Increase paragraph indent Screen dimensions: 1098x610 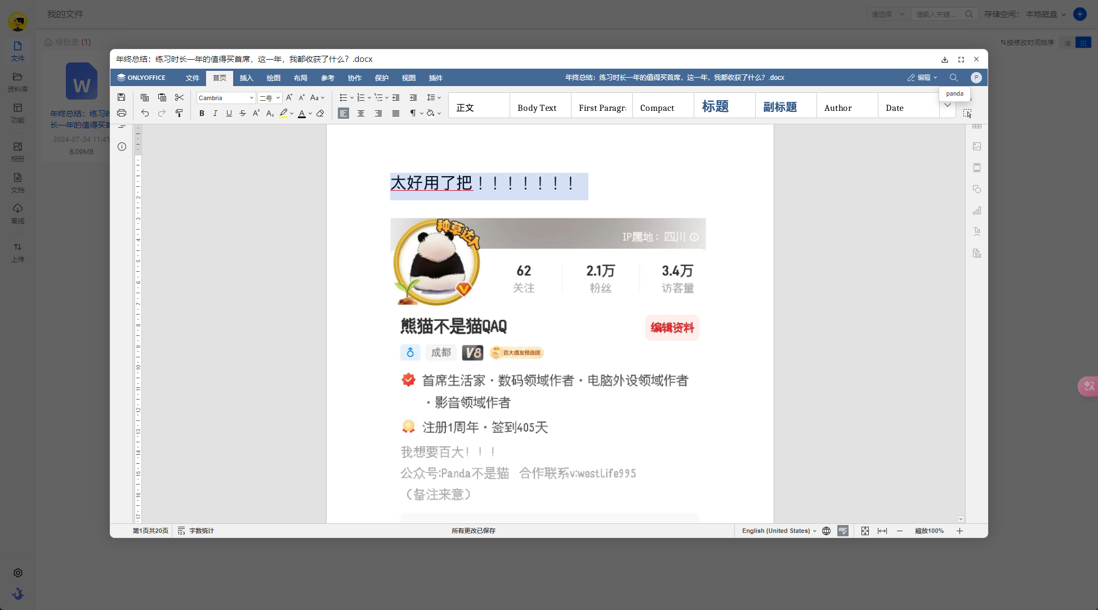[413, 97]
